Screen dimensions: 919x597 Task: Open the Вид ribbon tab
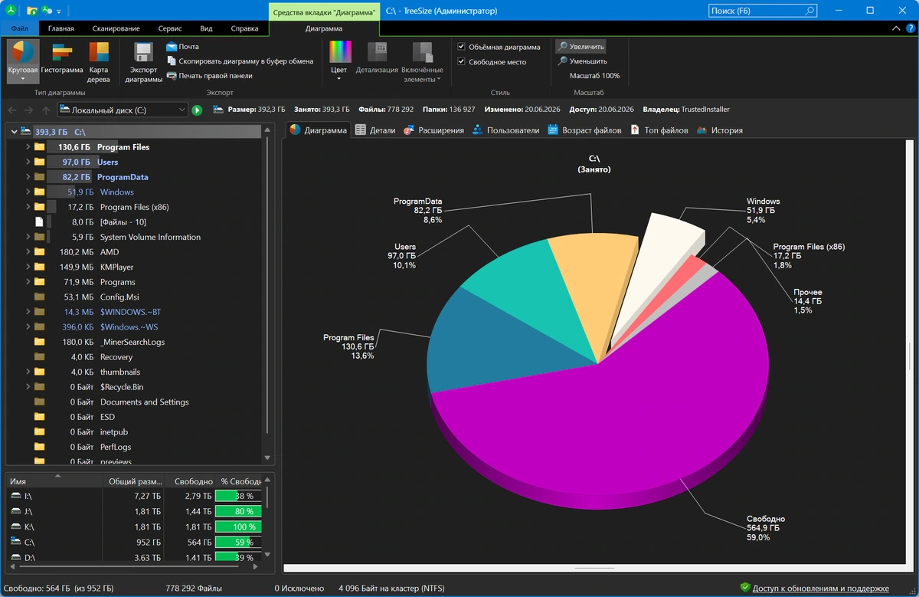(x=206, y=28)
